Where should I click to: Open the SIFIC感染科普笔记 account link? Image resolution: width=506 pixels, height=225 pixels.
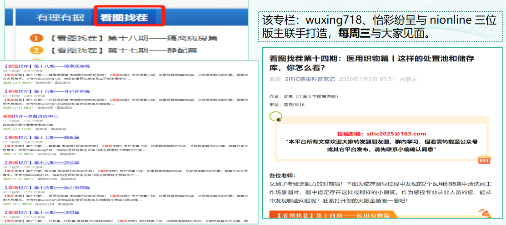pos(310,80)
